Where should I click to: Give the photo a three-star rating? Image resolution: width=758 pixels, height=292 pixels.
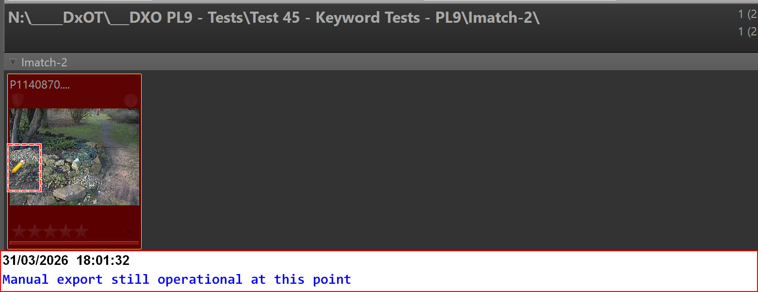pos(50,231)
